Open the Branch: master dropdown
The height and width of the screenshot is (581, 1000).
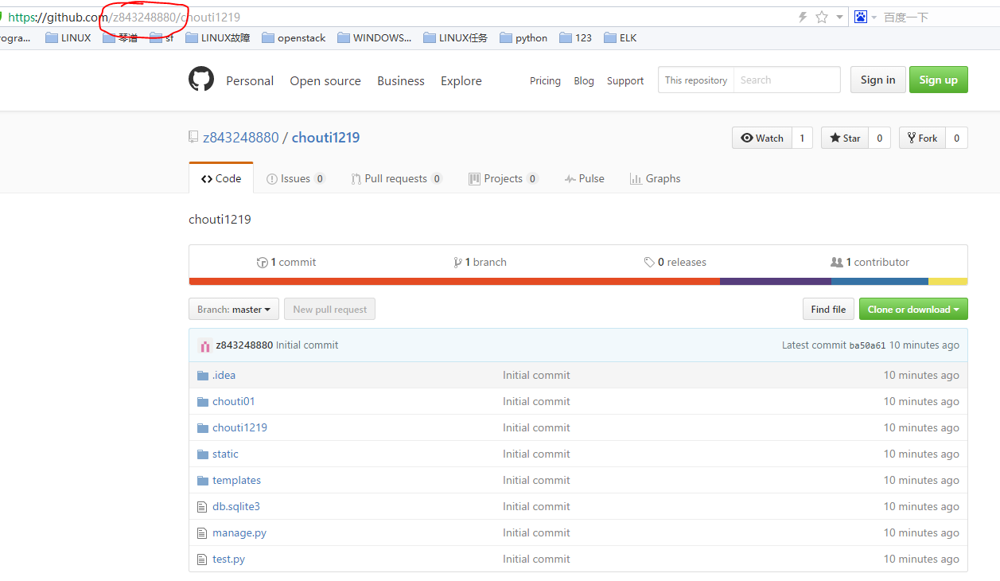[234, 309]
